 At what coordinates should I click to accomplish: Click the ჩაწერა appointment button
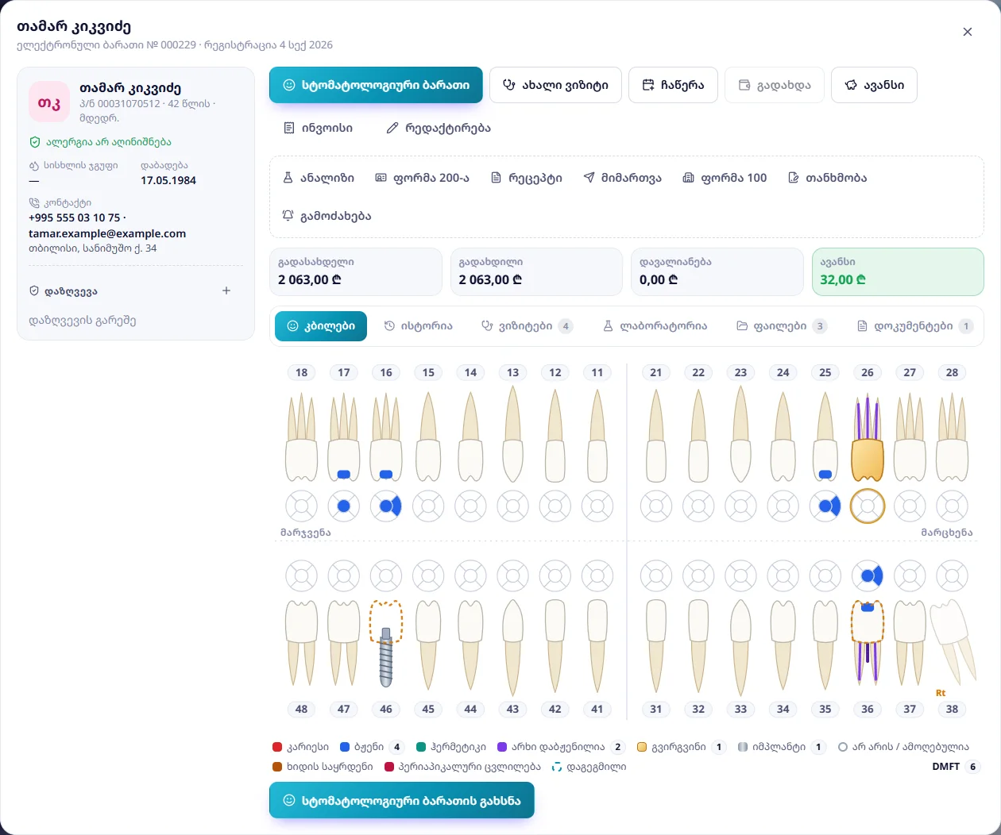tap(673, 85)
